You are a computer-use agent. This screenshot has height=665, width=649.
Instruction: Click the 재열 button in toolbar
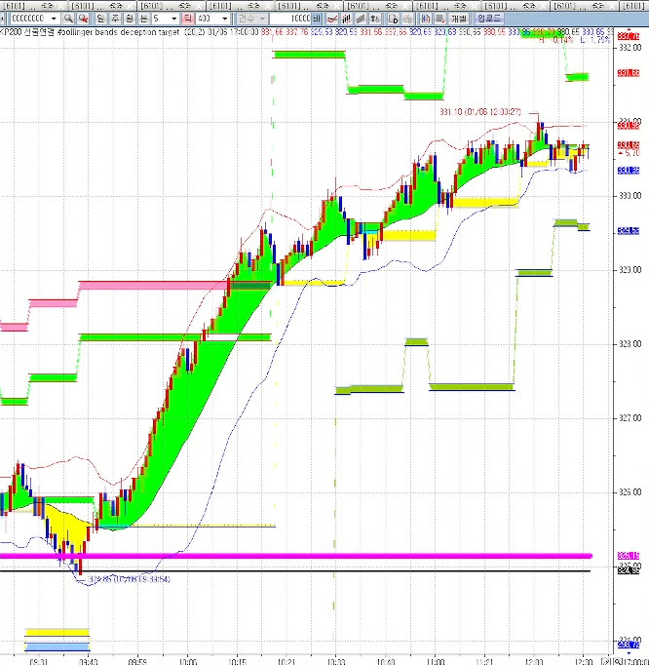pyautogui.click(x=458, y=19)
